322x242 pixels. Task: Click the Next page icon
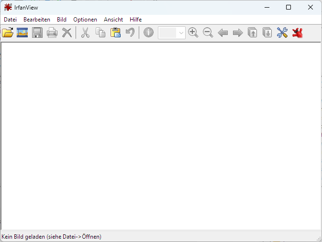pyautogui.click(x=267, y=33)
